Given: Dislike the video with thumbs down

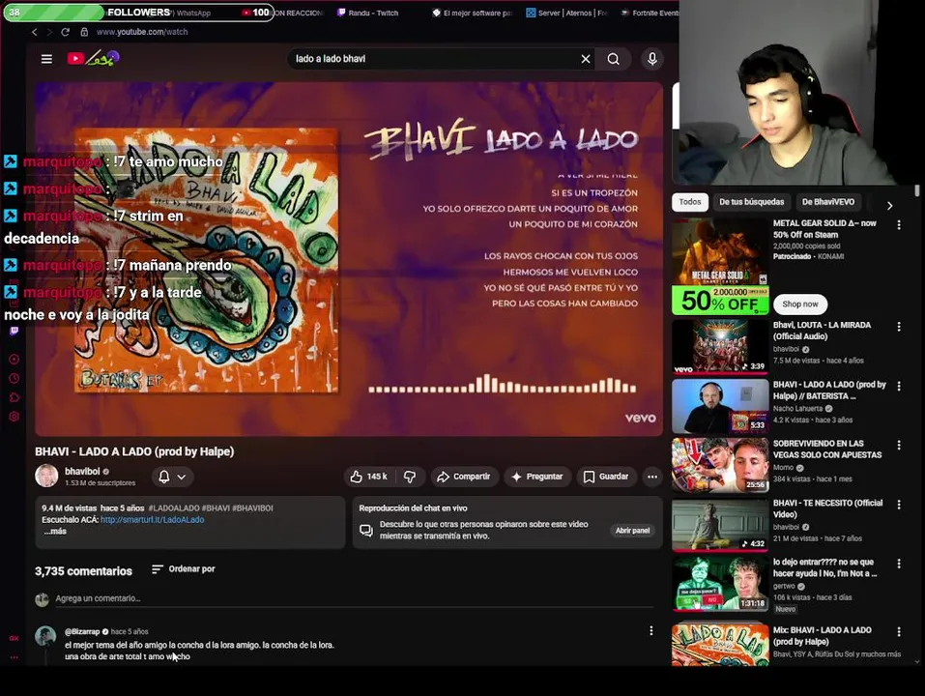Looking at the screenshot, I should tap(410, 477).
